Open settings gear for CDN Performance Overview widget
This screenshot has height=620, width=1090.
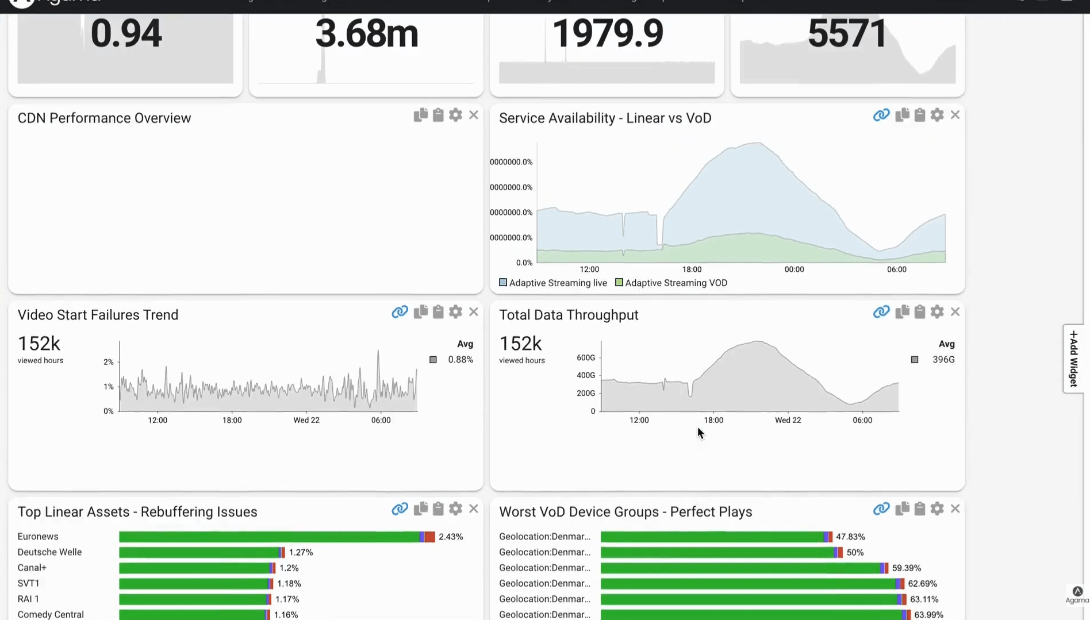click(x=455, y=115)
